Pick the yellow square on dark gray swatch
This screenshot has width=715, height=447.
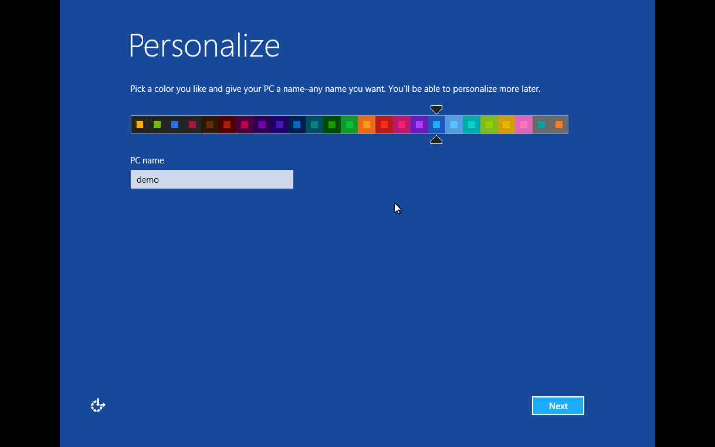click(140, 125)
